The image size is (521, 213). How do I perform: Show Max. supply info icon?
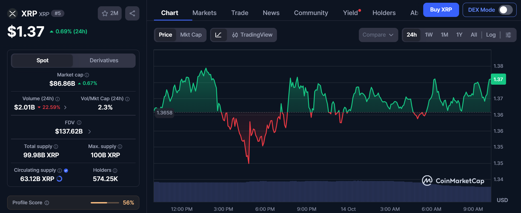120,147
